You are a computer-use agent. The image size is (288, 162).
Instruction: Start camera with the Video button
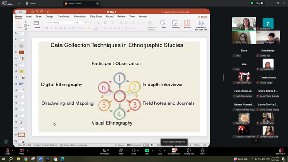pos(22,152)
